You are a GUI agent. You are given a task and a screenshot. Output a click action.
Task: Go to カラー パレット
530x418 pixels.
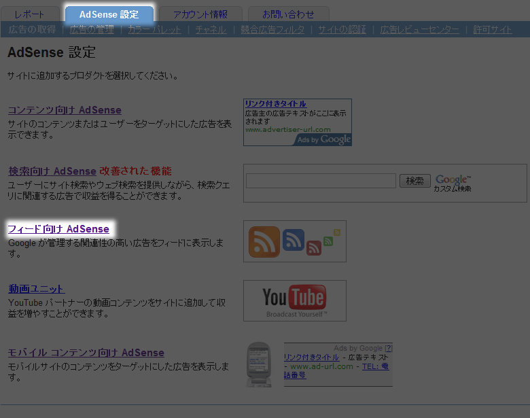pyautogui.click(x=154, y=29)
